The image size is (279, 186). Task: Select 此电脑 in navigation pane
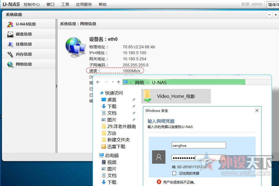112,155
